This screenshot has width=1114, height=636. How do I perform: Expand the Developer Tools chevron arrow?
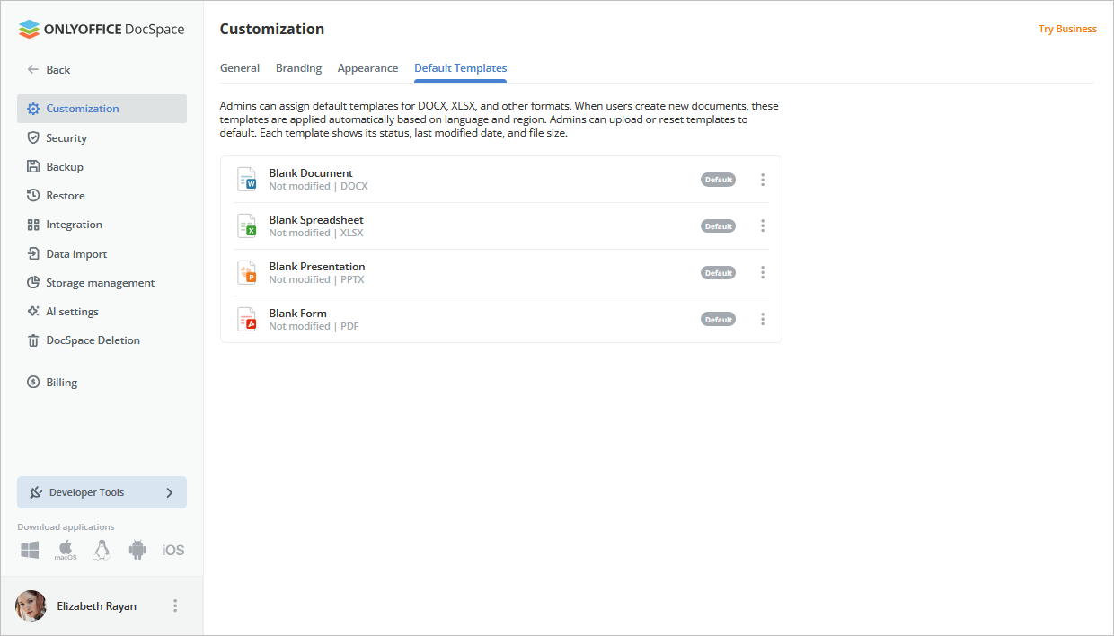click(x=170, y=492)
